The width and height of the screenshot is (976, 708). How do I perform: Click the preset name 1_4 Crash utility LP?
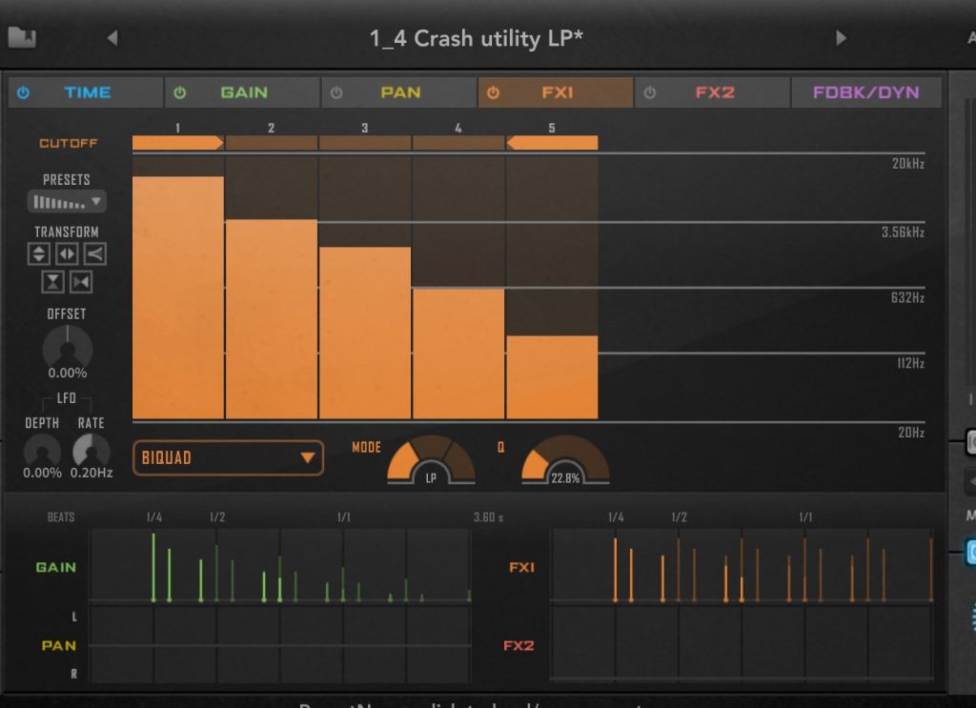[x=476, y=38]
